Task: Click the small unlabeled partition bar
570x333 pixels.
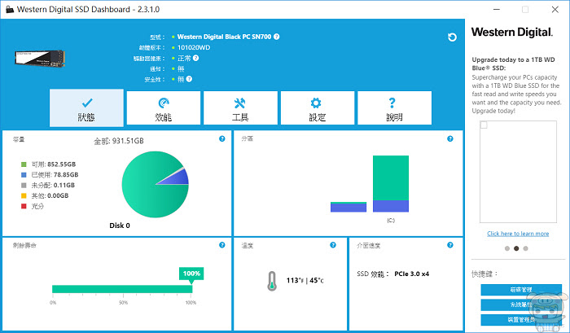Action: (x=349, y=207)
